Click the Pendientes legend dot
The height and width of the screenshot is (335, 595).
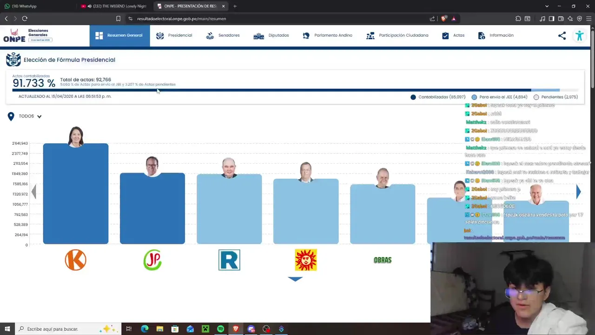[536, 97]
